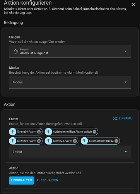Viewport: 140px width, 194px height.
Task: Remove the Sirene03 Alarm chip
Action: pyautogui.click(x=75, y=141)
